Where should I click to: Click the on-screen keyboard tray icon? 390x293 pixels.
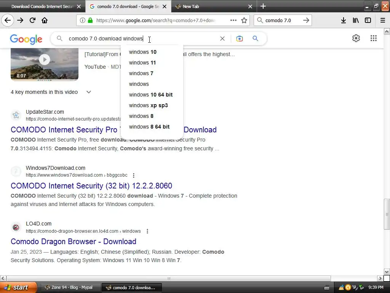pos(327,288)
